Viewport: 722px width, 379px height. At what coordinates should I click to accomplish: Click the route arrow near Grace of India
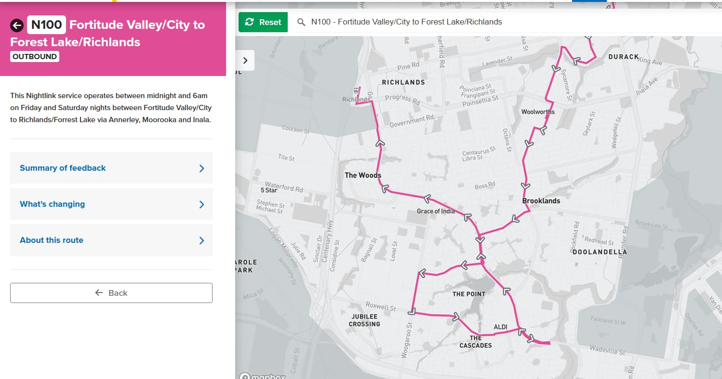click(427, 199)
